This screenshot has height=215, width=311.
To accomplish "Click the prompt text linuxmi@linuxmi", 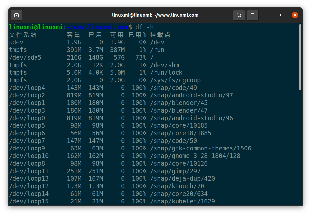I will 36,27.
